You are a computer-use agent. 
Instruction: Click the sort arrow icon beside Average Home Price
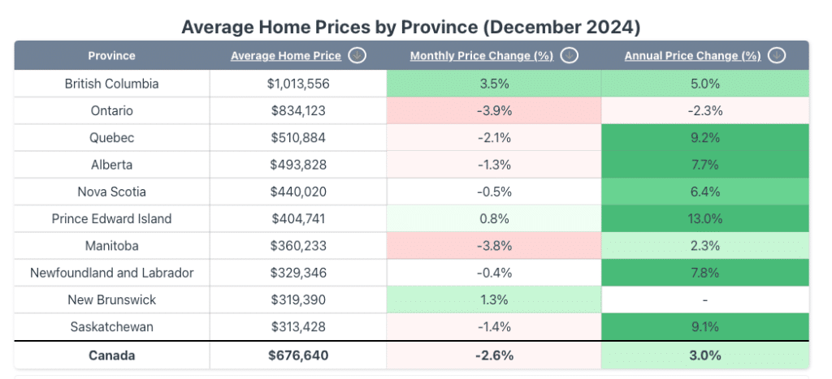(x=356, y=56)
